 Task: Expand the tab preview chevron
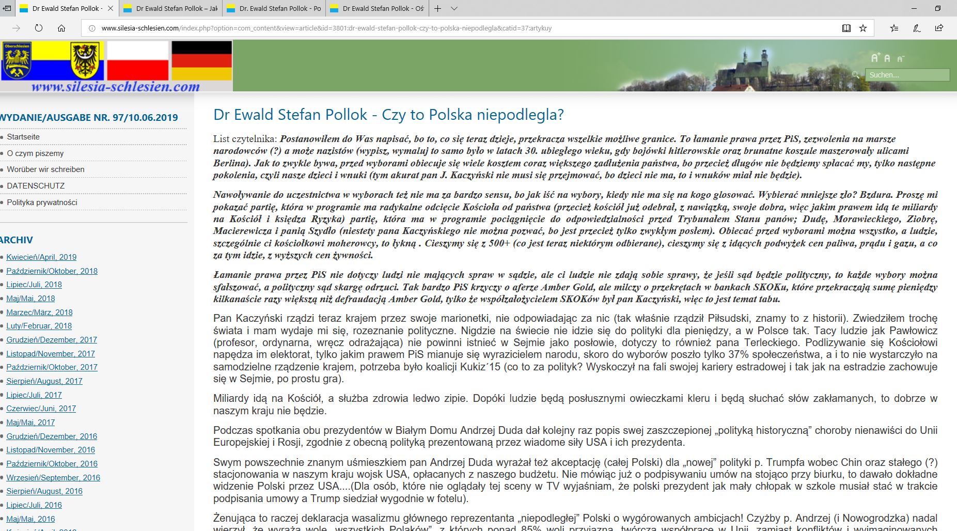(x=454, y=8)
